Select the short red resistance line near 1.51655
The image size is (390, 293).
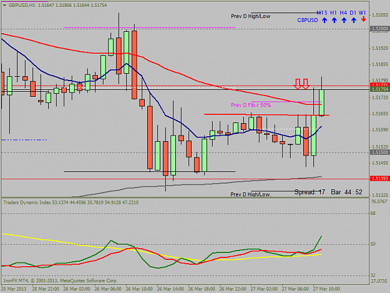266,114
